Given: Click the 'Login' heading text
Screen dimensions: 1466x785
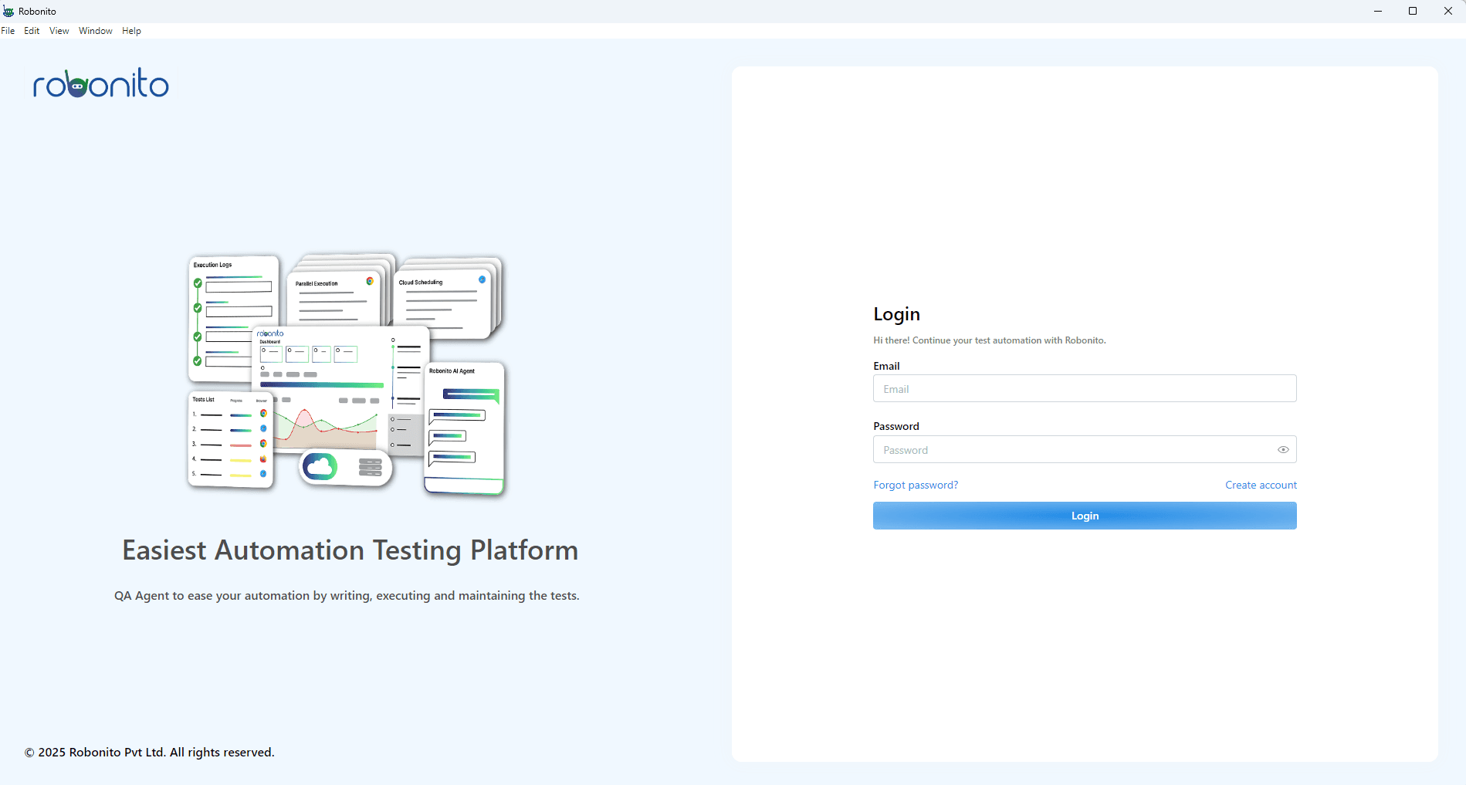Looking at the screenshot, I should coord(896,314).
